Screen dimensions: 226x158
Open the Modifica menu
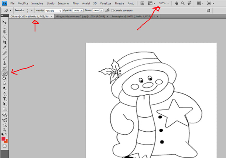(x=23, y=3)
